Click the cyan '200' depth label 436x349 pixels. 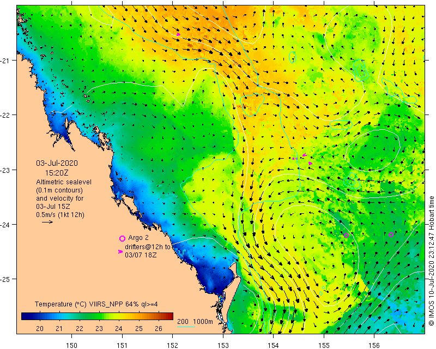(x=183, y=321)
